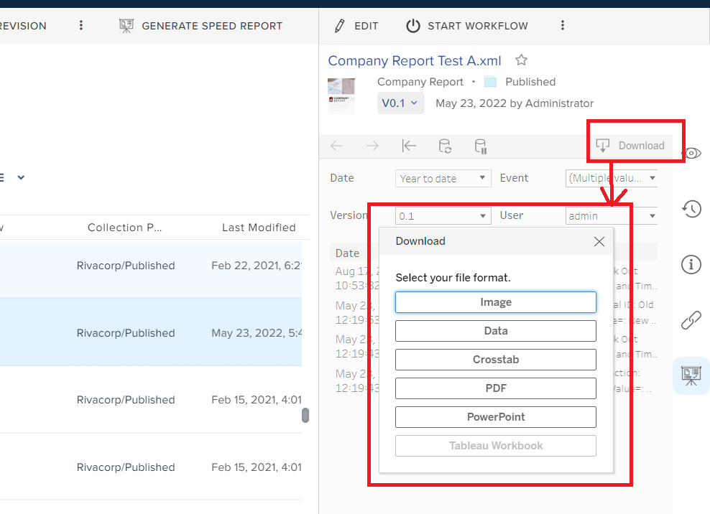Open the document info panel
The height and width of the screenshot is (514, 710).
coord(691,264)
